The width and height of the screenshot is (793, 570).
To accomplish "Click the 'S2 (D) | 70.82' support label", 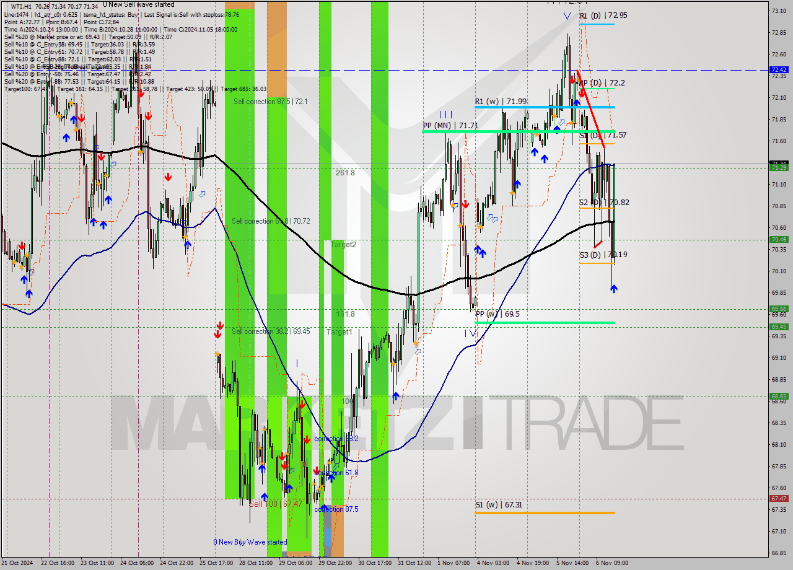I will pyautogui.click(x=605, y=203).
